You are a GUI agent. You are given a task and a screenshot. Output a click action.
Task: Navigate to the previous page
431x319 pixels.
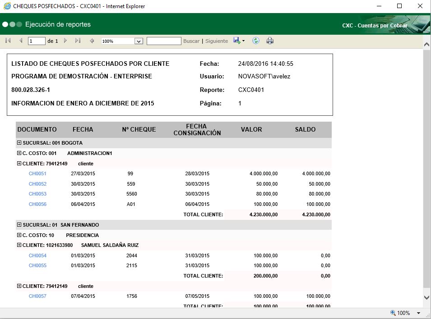20,41
